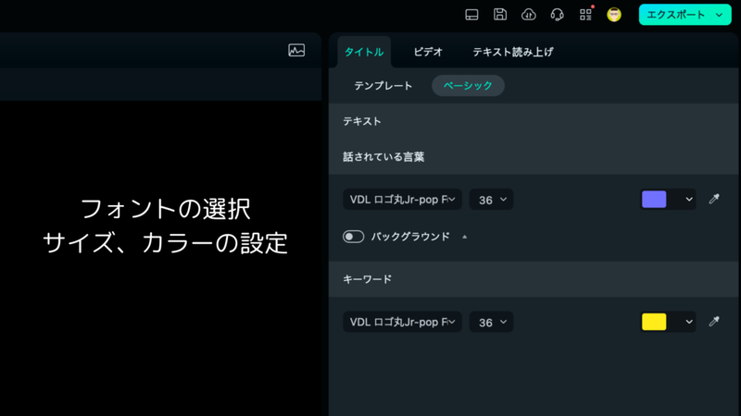
Task: Toggle the バックグラウンド switch
Action: point(354,237)
